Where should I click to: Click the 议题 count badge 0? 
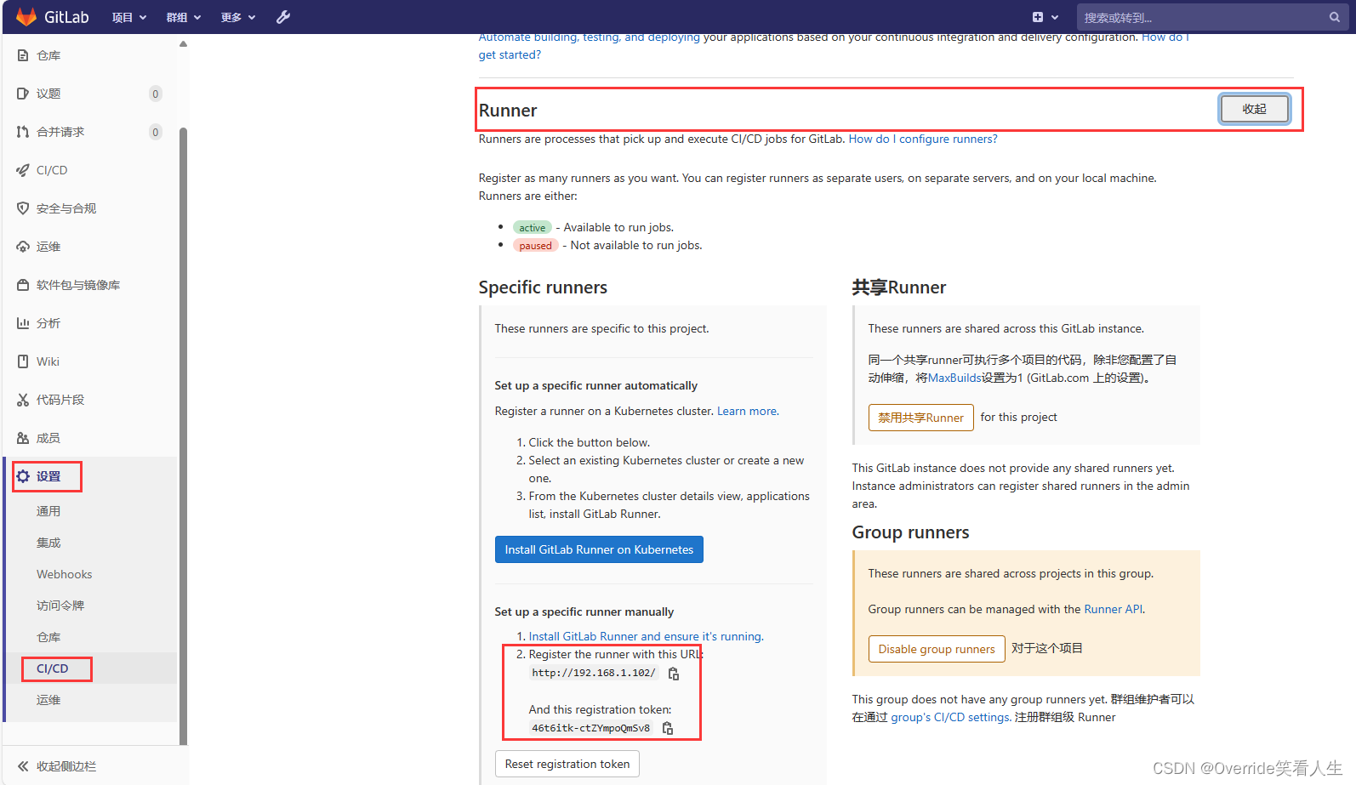(x=155, y=94)
